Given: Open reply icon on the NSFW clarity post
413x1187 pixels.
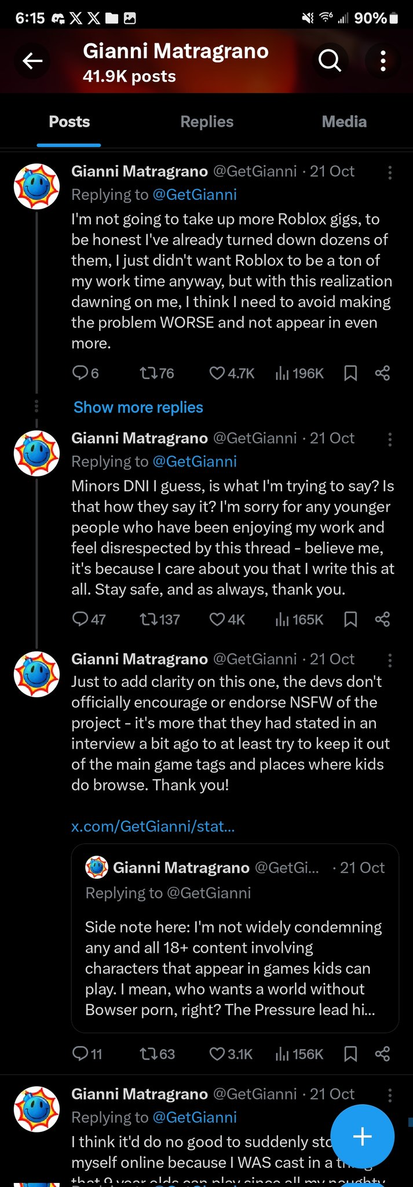Looking at the screenshot, I should (80, 1053).
